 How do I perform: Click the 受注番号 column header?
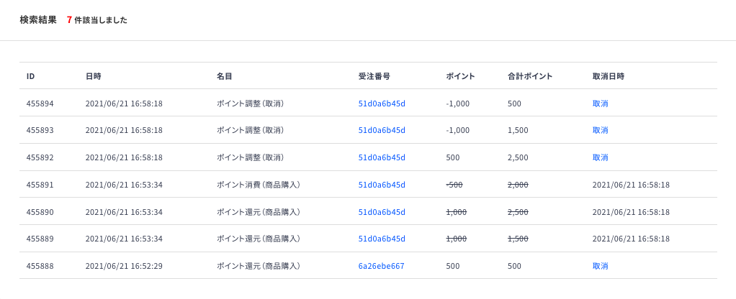(374, 76)
